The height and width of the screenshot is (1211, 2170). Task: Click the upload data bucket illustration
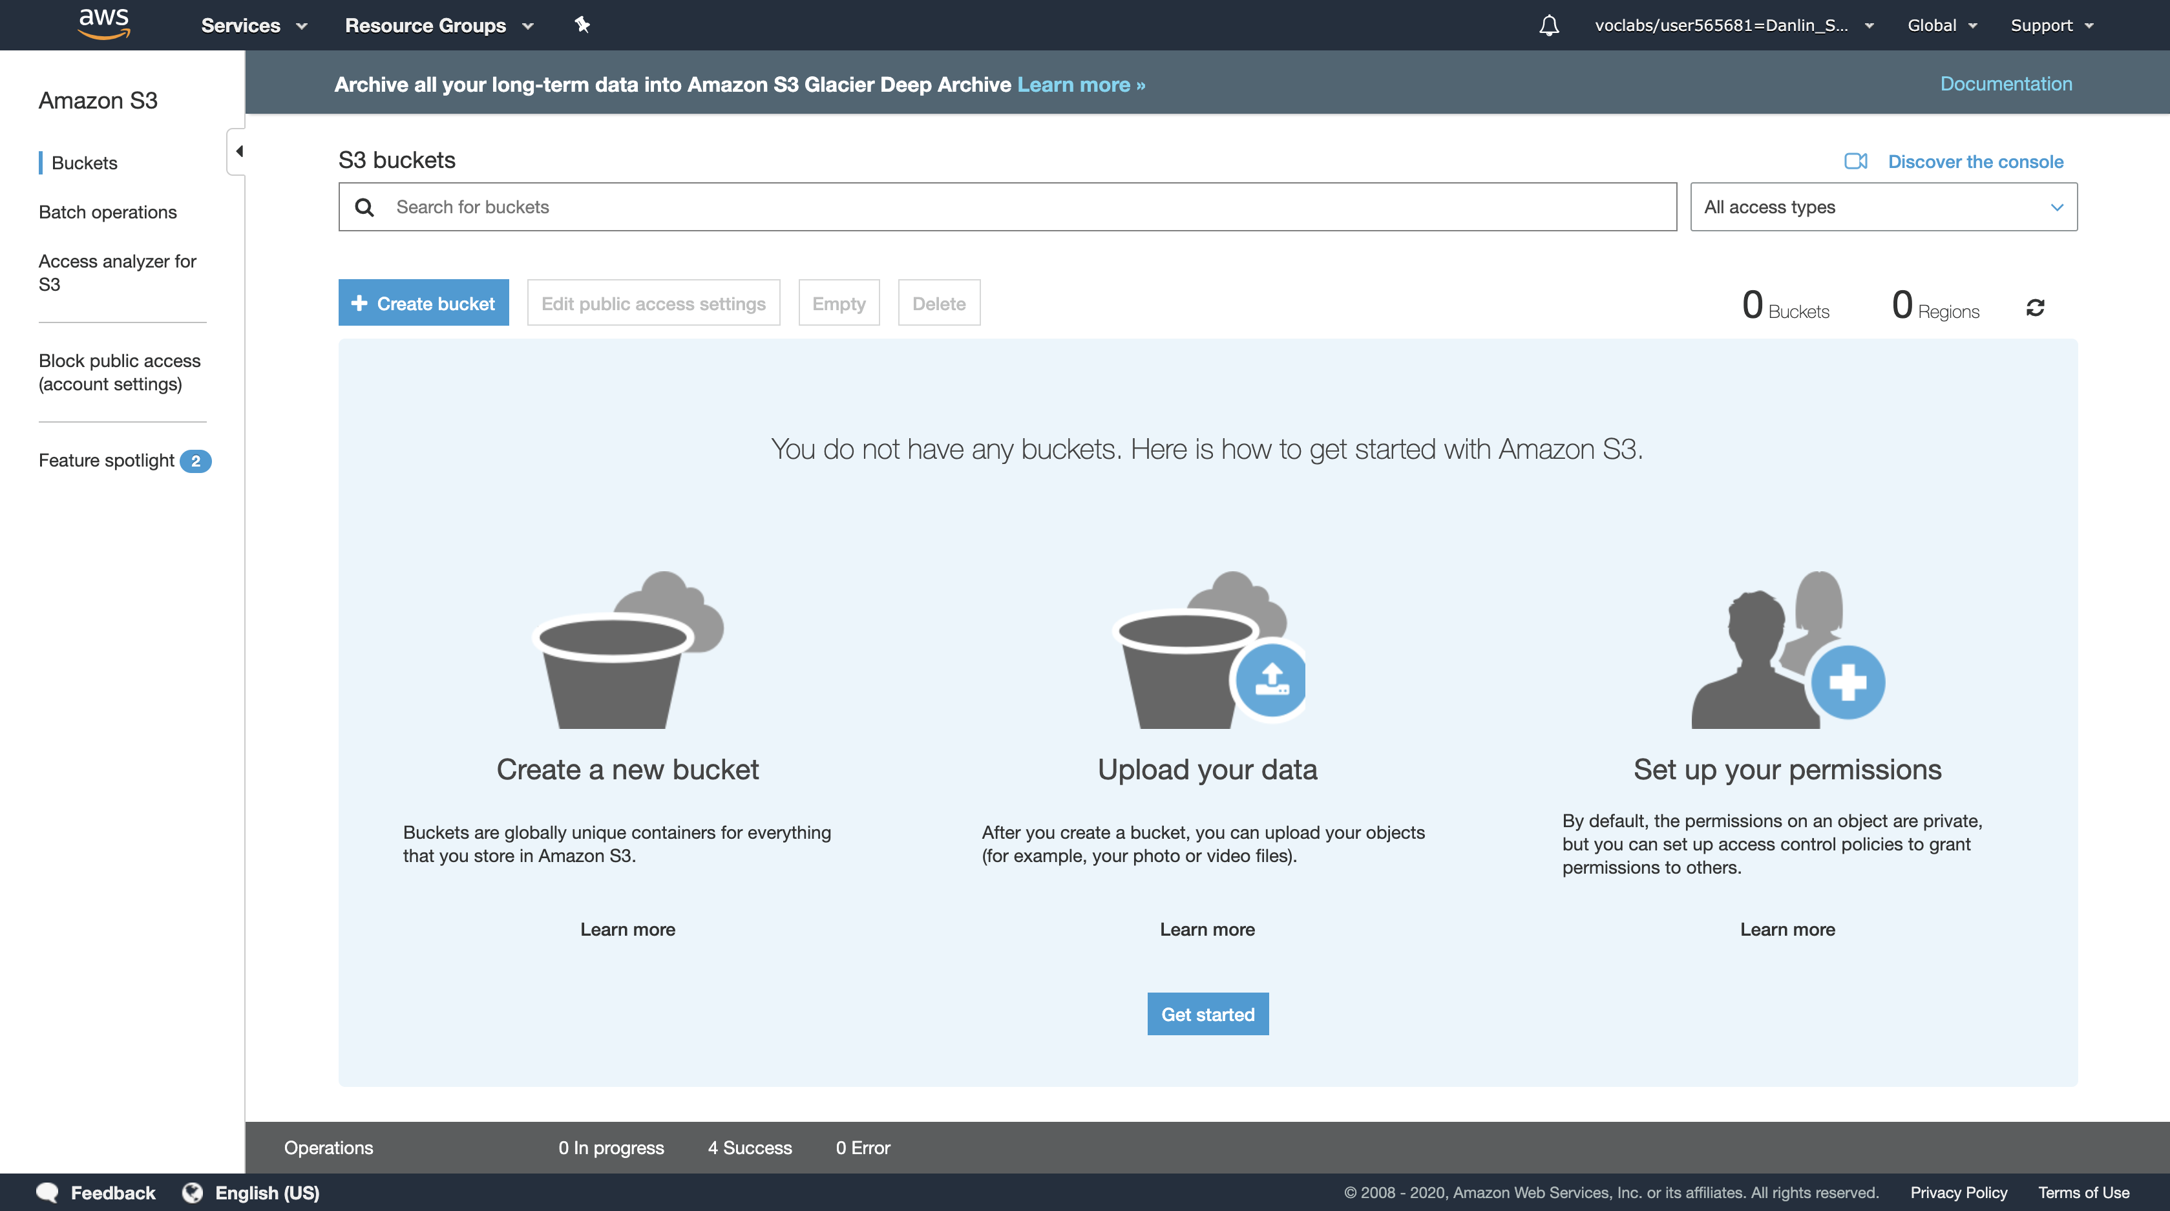1207,649
